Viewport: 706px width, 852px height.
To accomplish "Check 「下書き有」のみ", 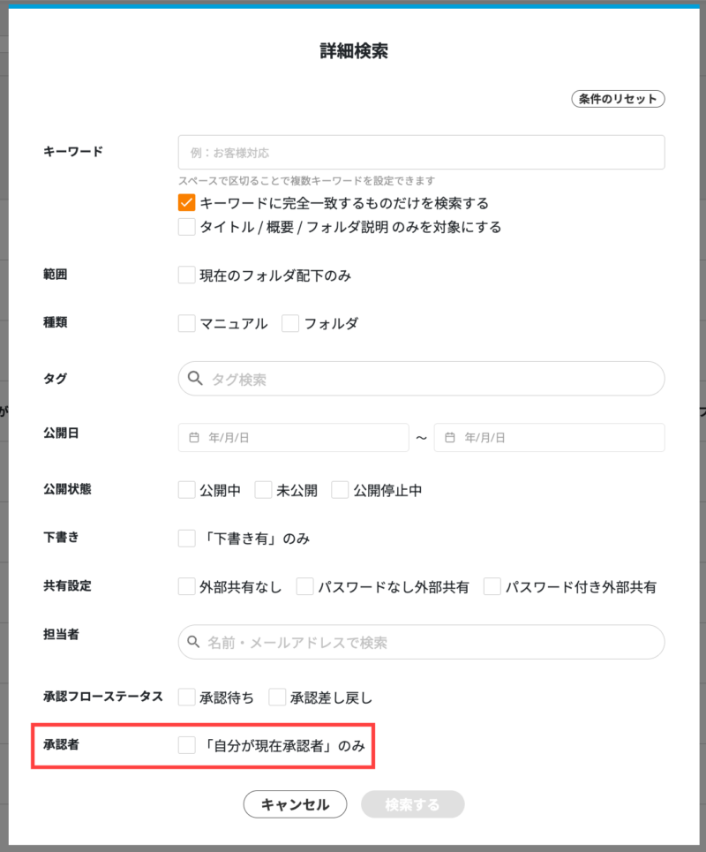I will coord(186,537).
